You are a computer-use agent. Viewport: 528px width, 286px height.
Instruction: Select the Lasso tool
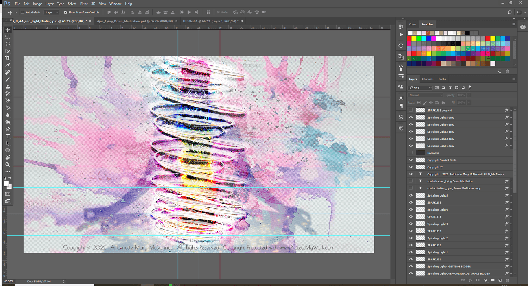tap(8, 44)
